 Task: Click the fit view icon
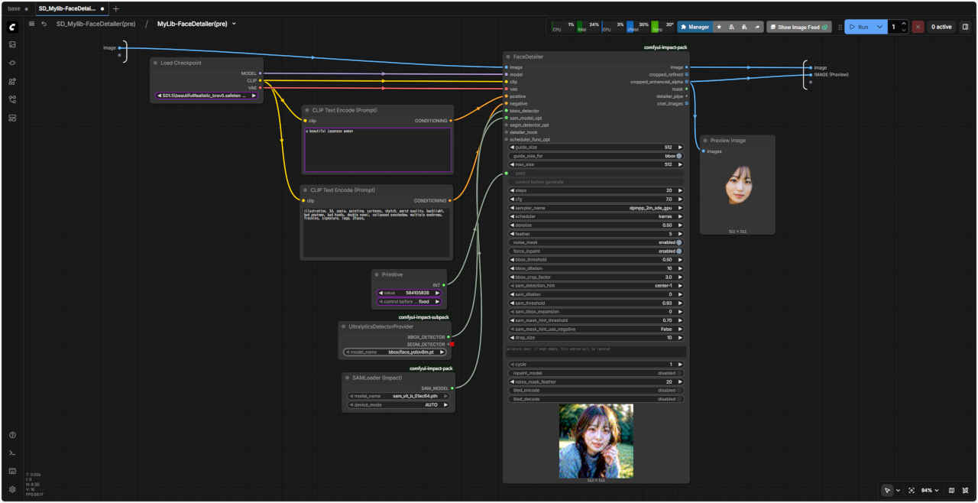click(x=912, y=490)
